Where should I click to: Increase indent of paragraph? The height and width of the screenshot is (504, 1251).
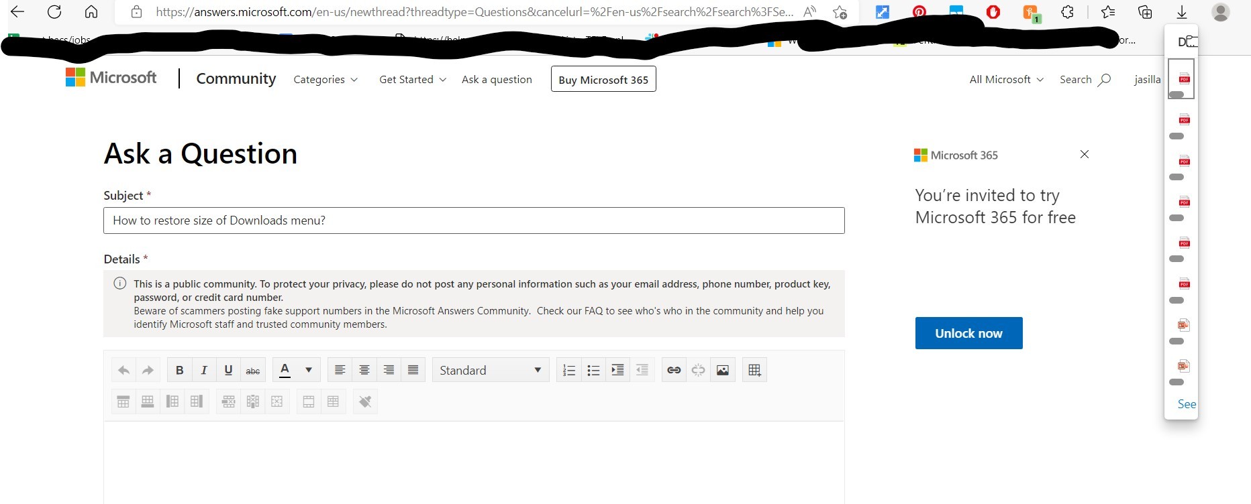pyautogui.click(x=617, y=370)
